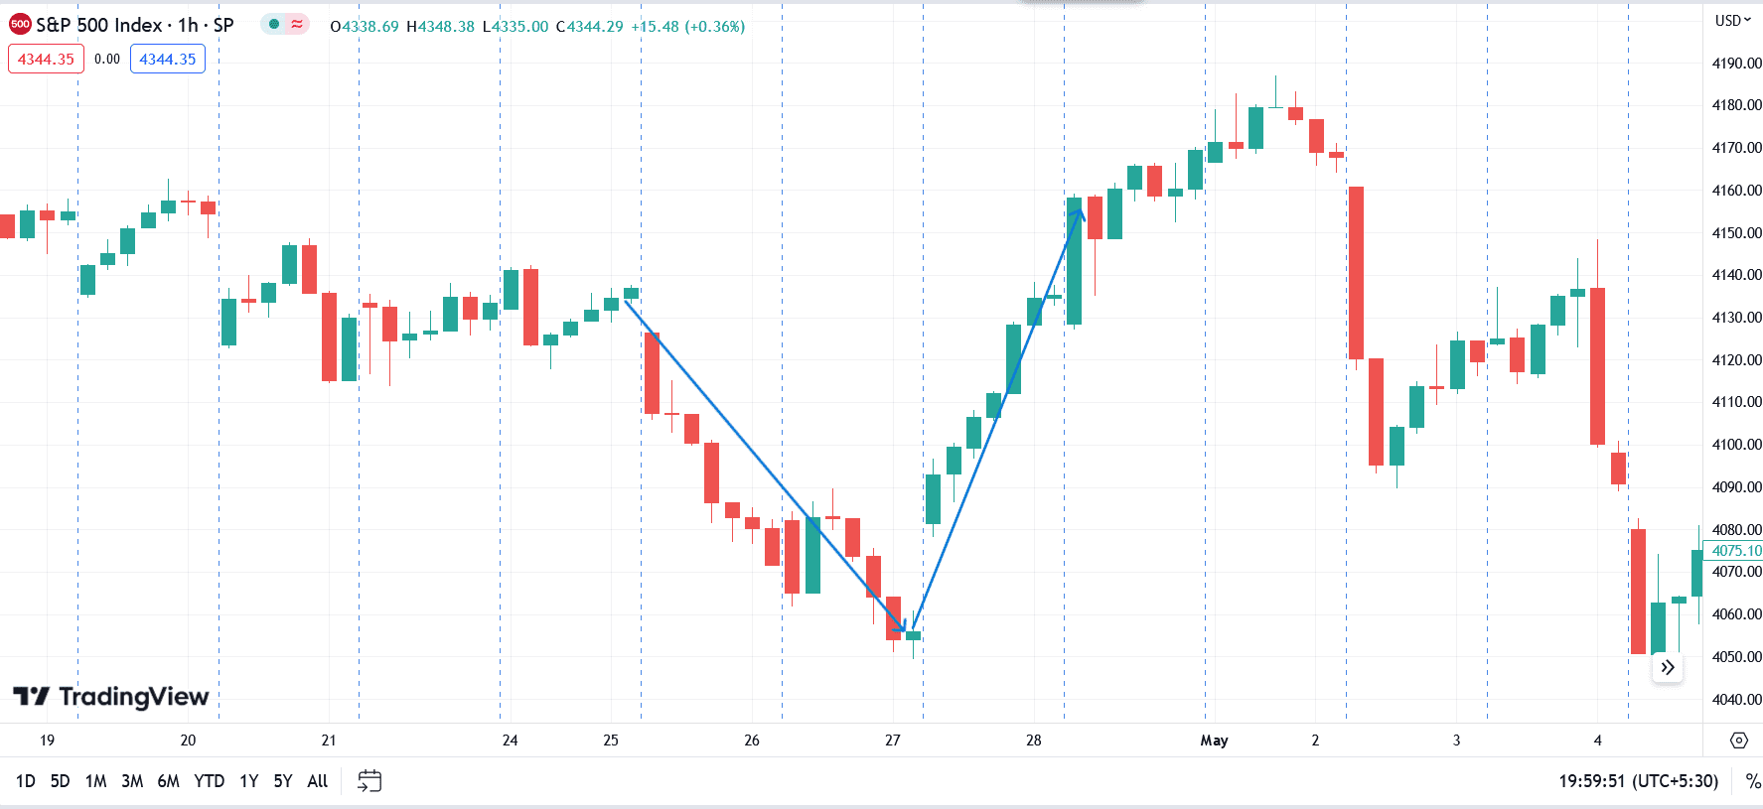The image size is (1763, 809).
Task: Select the 5D date range
Action: point(61,781)
